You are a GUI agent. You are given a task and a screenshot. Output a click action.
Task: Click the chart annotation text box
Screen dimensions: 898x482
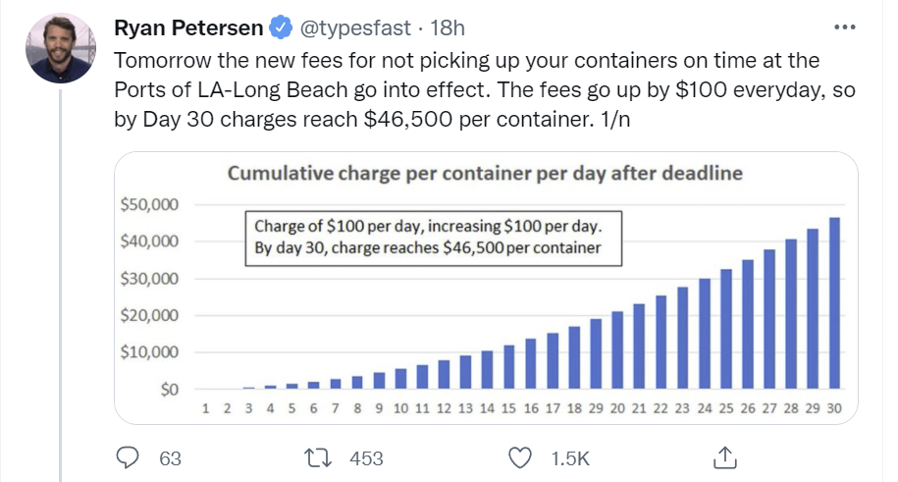437,238
